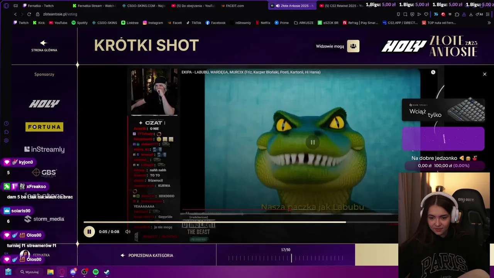The height and width of the screenshot is (278, 494).
Task: Open the Twitch bookmark
Action: (x=21, y=23)
